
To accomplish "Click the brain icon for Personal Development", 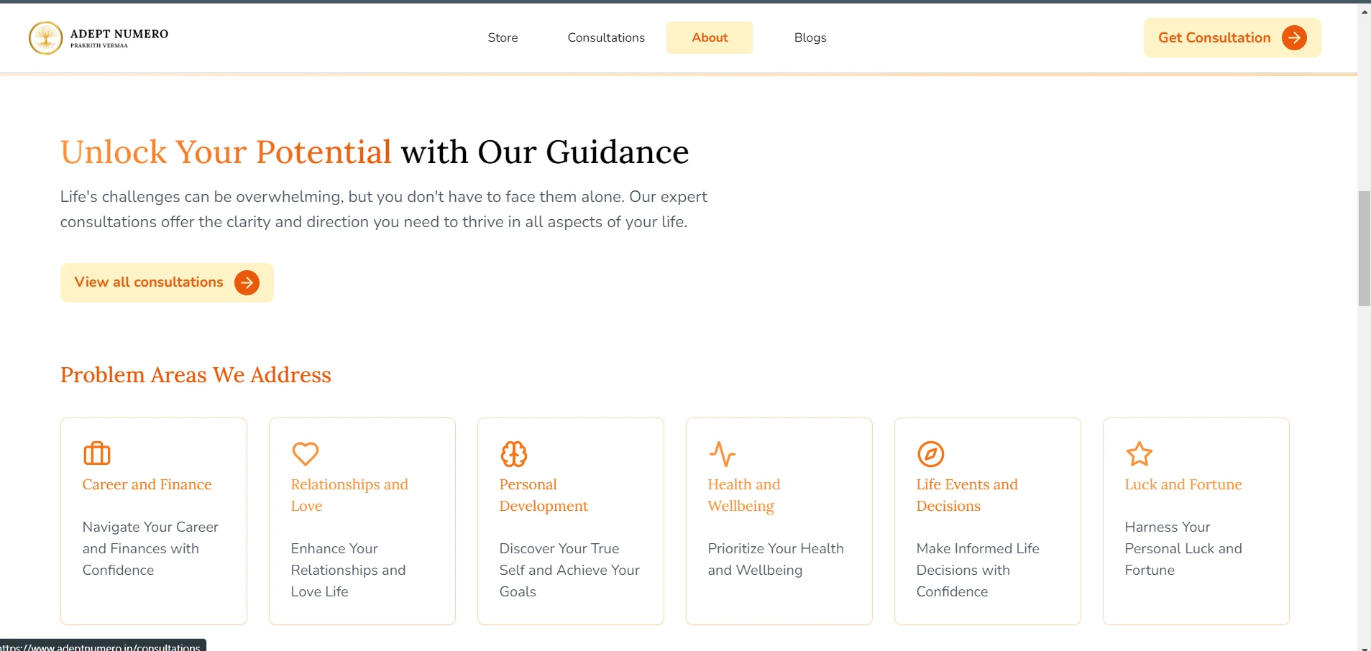I will point(514,453).
